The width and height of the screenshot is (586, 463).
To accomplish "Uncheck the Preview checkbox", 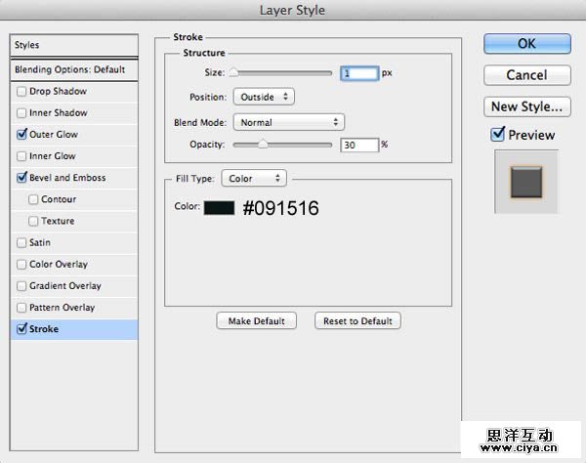I will 498,135.
